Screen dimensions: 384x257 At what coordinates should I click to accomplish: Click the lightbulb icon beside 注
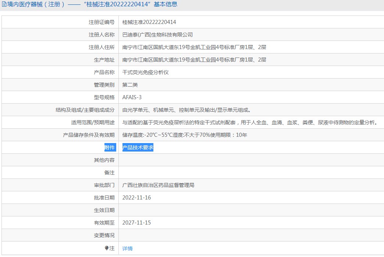pyautogui.click(x=107, y=248)
